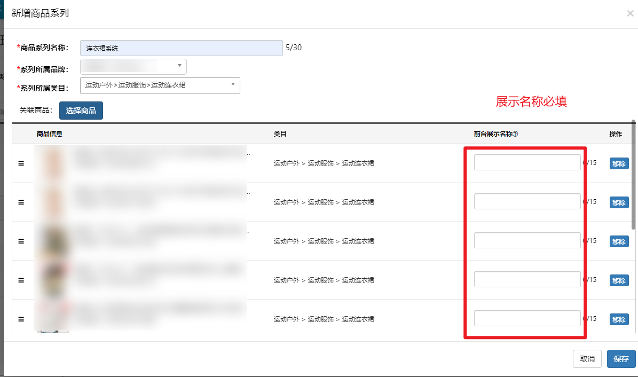
Task: Focus the 商品系列名称 input field
Action: tap(181, 48)
